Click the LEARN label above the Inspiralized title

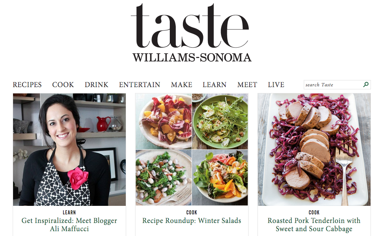point(69,213)
